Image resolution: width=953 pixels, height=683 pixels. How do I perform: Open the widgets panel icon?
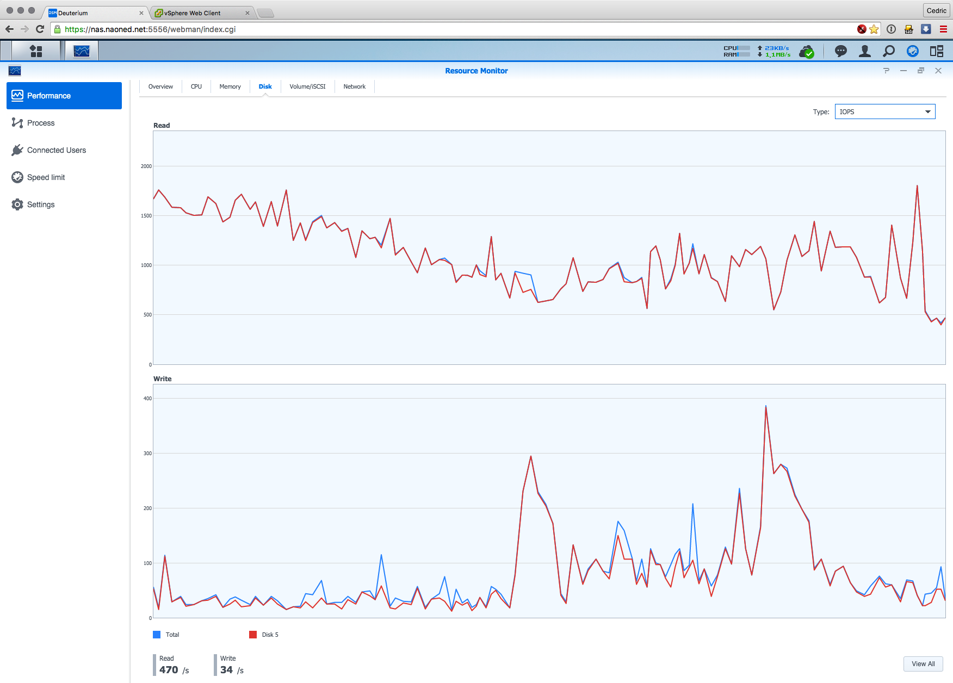click(936, 51)
